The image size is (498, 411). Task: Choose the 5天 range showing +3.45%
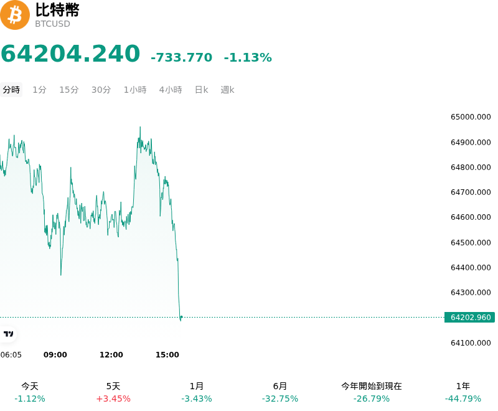click(113, 392)
